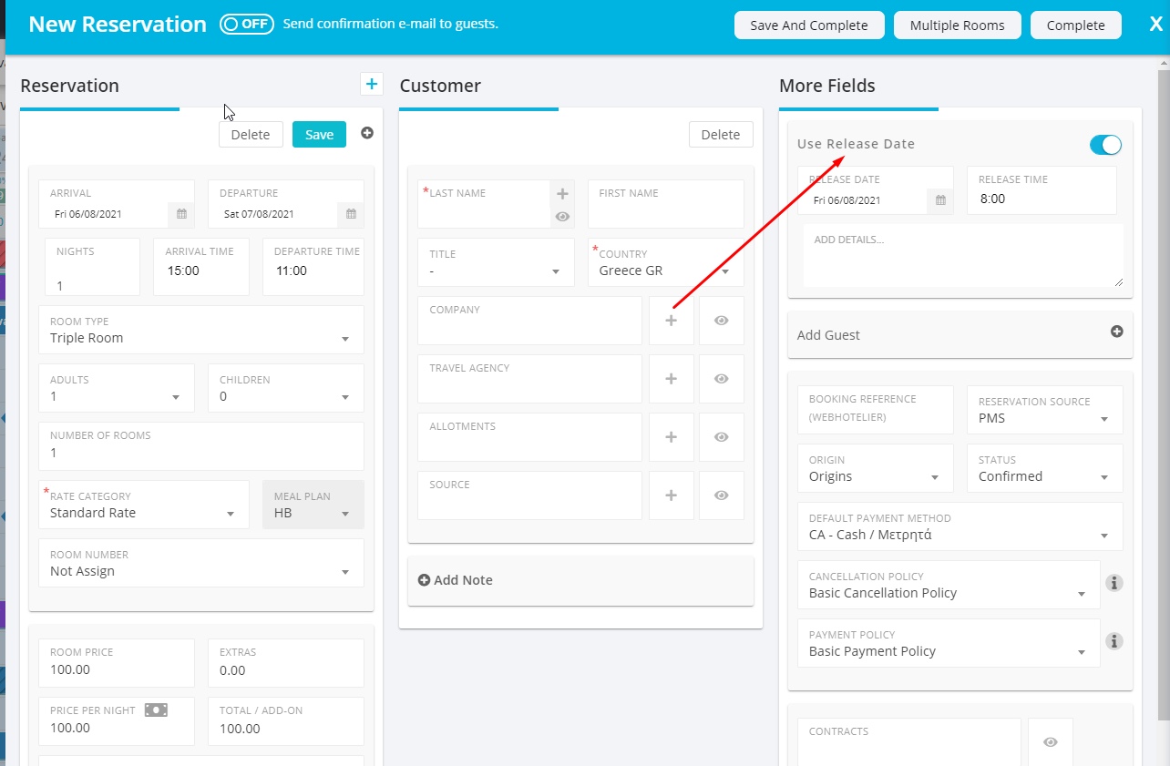
Task: Click Nights input field
Action: pyautogui.click(x=93, y=267)
